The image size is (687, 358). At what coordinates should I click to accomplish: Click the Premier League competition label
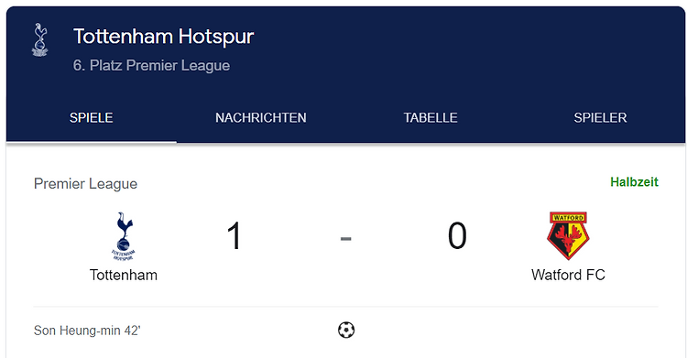(x=85, y=184)
